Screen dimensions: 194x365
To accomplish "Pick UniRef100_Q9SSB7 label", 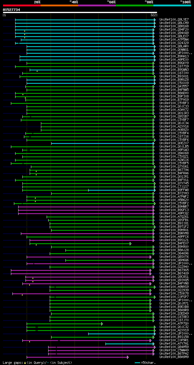I will coord(174,116).
